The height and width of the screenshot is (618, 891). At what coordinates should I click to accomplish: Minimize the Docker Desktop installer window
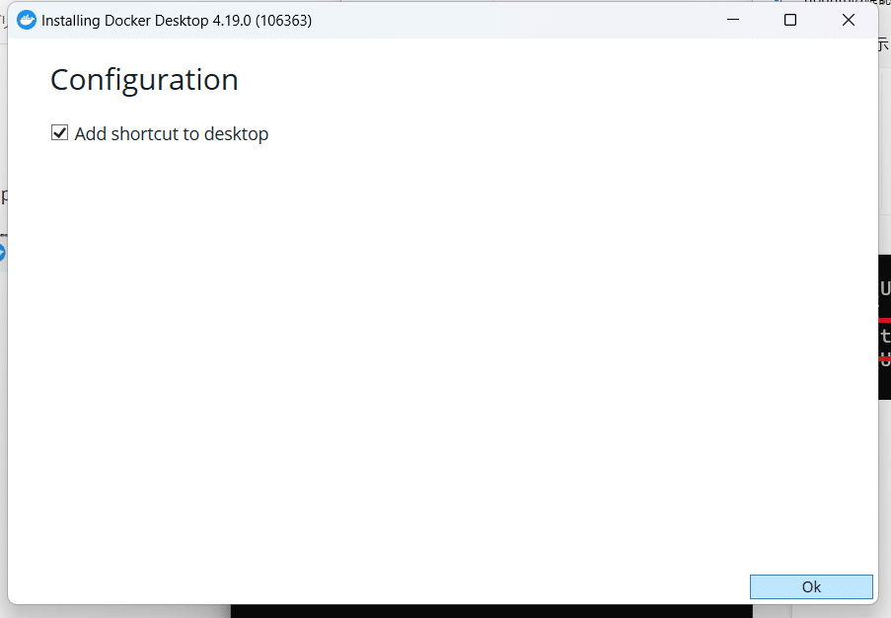click(733, 20)
